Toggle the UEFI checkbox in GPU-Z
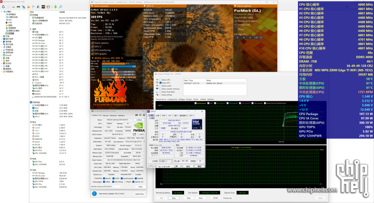374x203 pixels. pyautogui.click(x=139, y=134)
